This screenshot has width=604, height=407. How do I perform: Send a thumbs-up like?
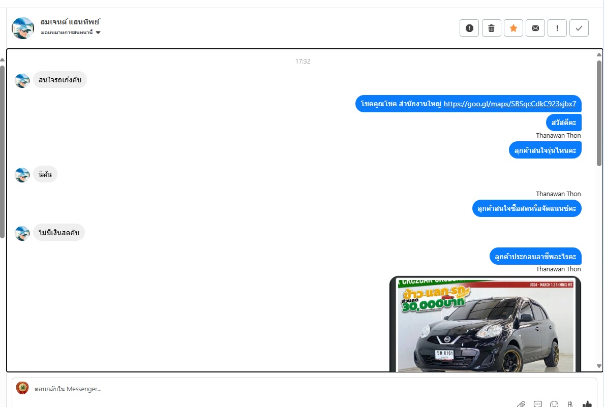[587, 404]
